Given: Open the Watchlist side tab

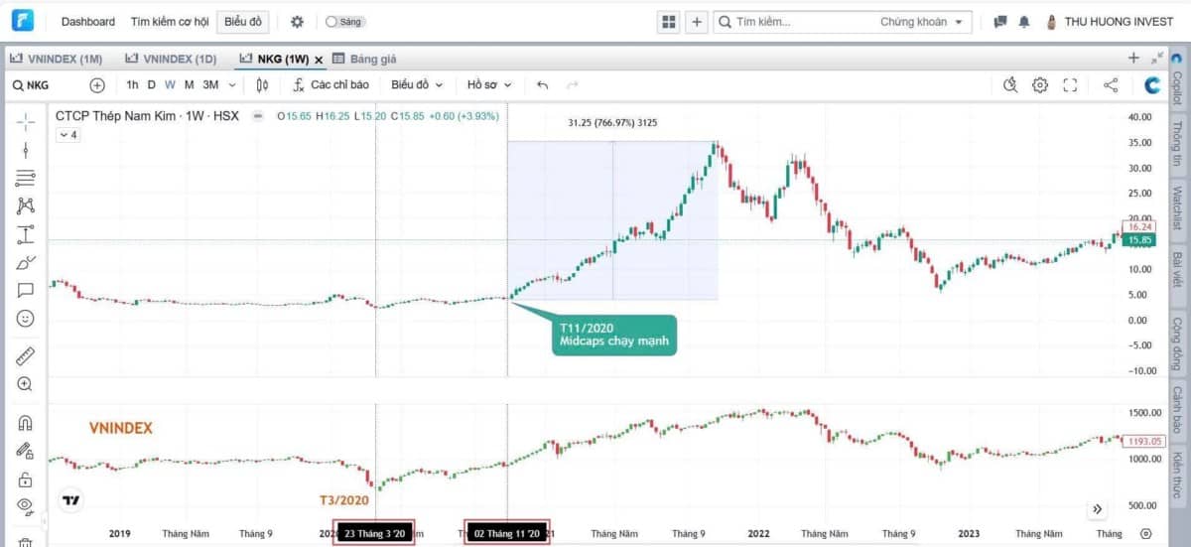Looking at the screenshot, I should [1177, 209].
